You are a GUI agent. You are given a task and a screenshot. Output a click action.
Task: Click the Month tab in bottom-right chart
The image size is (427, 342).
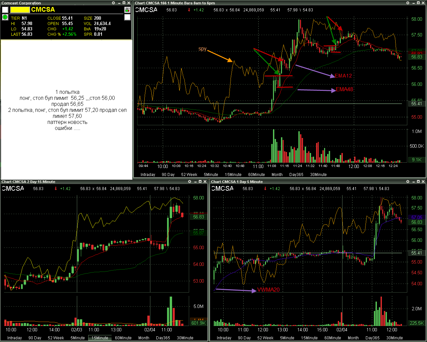353,338
